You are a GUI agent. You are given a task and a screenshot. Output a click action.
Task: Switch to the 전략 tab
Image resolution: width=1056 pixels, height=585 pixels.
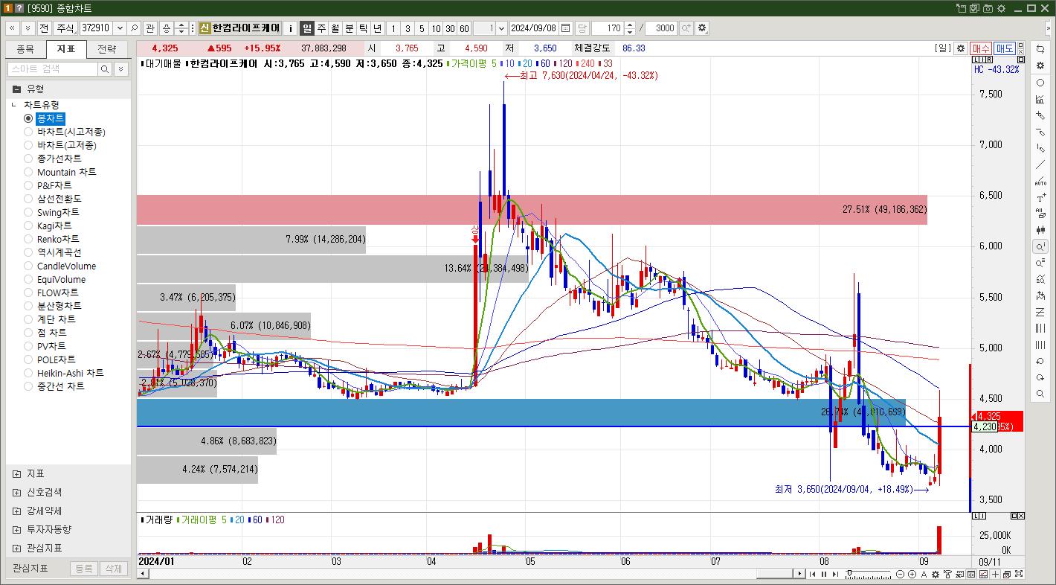pos(107,49)
